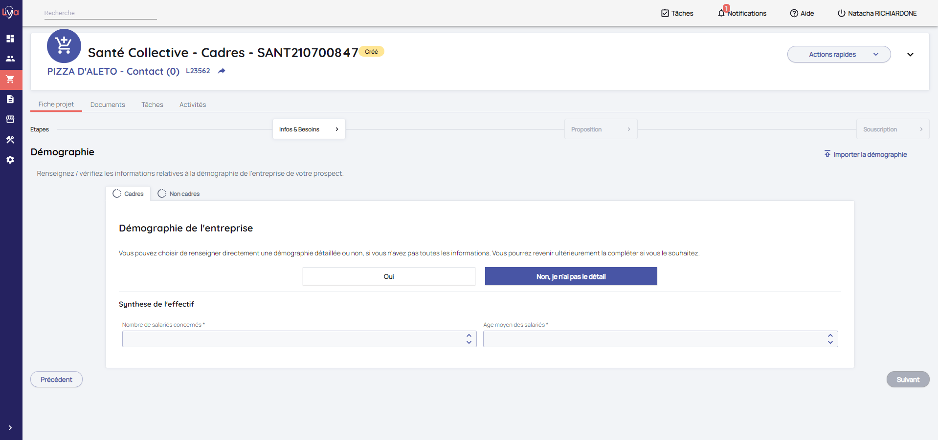Expand the left sidebar with bottom chevron
Screen dimensions: 938x440
coord(10,428)
